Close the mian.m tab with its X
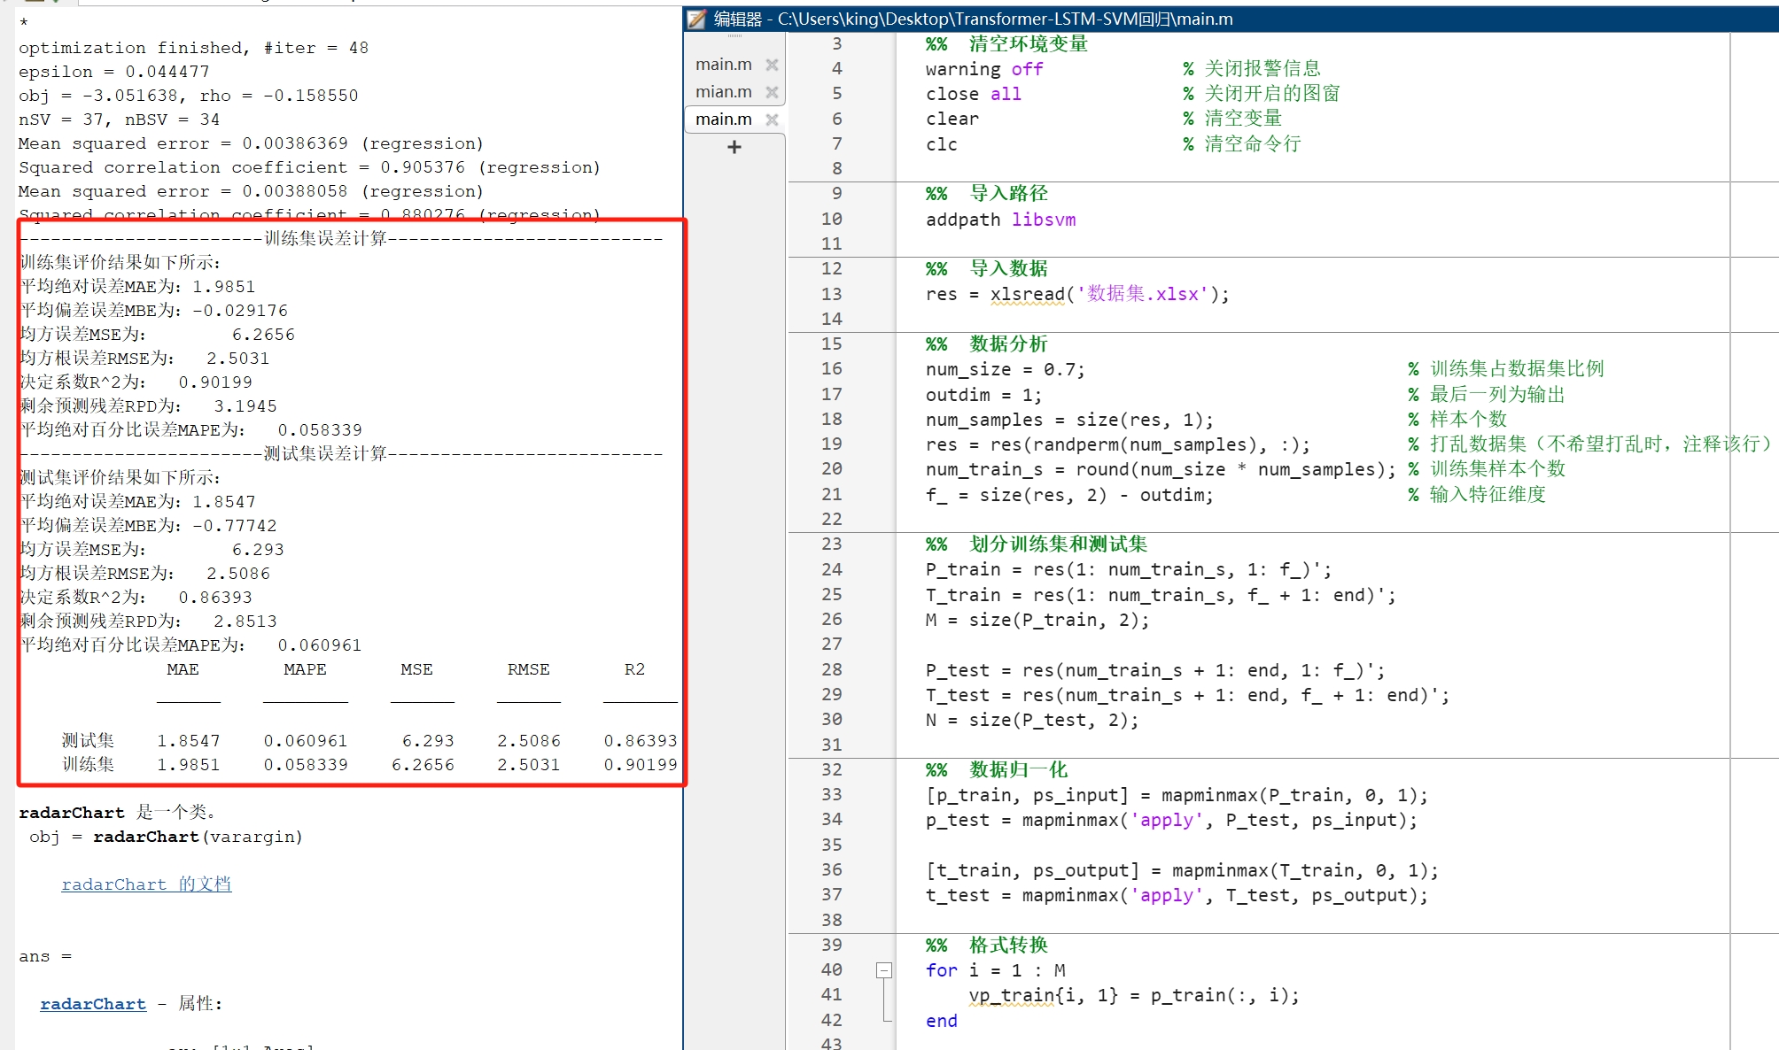The width and height of the screenshot is (1779, 1050). pos(772,92)
